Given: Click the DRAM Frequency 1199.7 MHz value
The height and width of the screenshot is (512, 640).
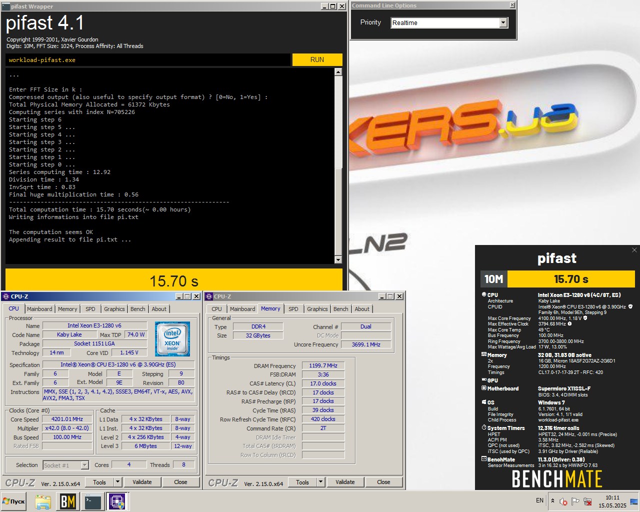Looking at the screenshot, I should (323, 365).
